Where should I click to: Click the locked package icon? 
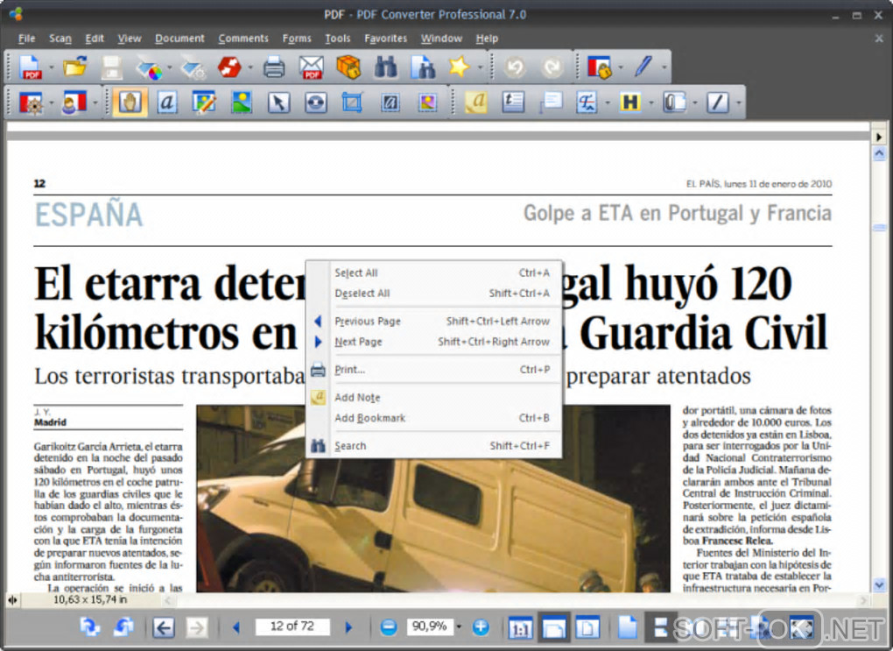(x=348, y=67)
